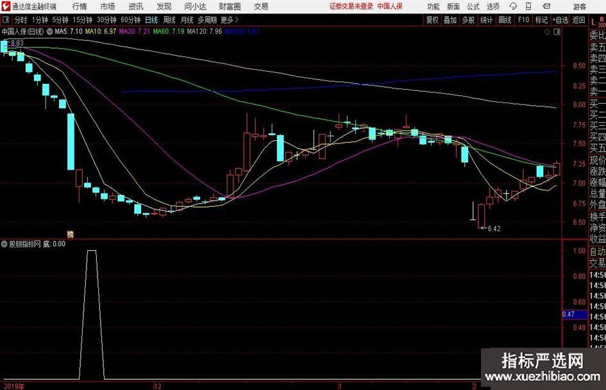
Task: Open the 交易 menu
Action: tap(261, 6)
